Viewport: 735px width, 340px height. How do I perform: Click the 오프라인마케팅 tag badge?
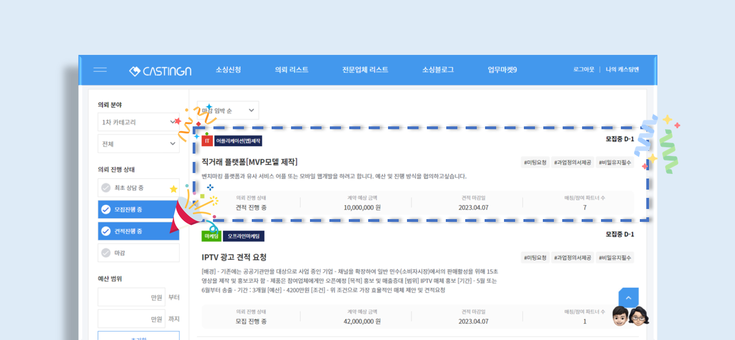pyautogui.click(x=243, y=236)
